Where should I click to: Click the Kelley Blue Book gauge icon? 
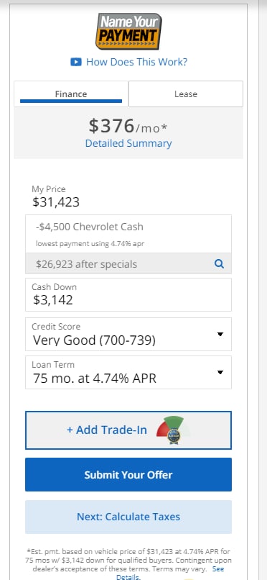pyautogui.click(x=173, y=430)
